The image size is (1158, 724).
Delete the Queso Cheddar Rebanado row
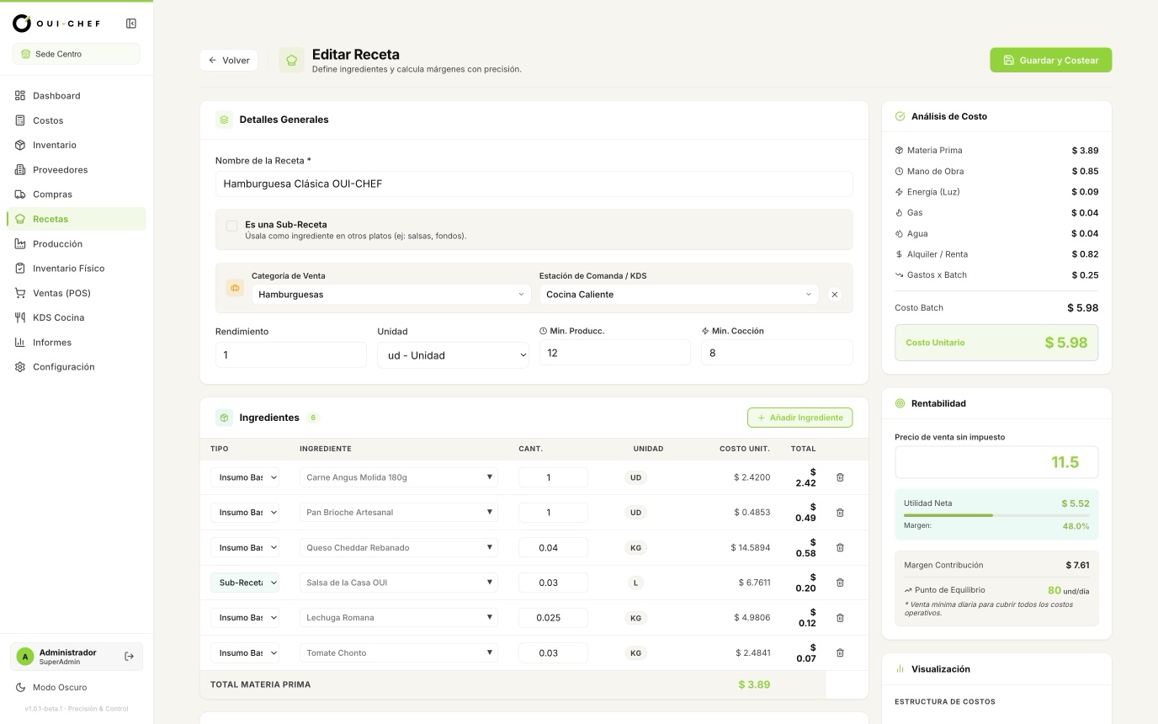[x=840, y=547]
